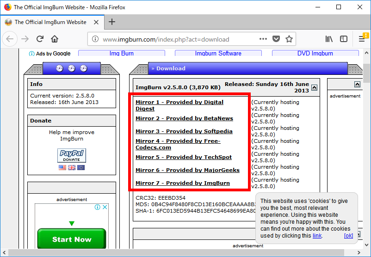Download from Mirror 5 TechSpot
Image resolution: width=371 pixels, height=257 pixels.
pyautogui.click(x=184, y=157)
